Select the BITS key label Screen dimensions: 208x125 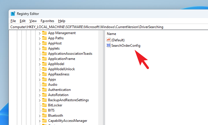[51, 110]
